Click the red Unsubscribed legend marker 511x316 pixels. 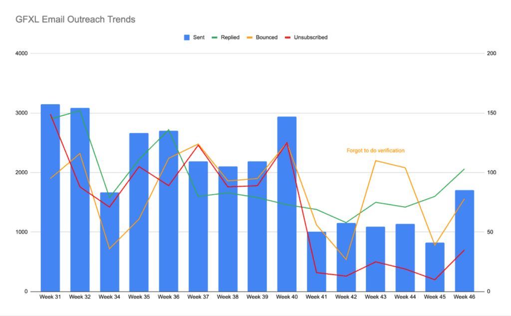(x=287, y=37)
